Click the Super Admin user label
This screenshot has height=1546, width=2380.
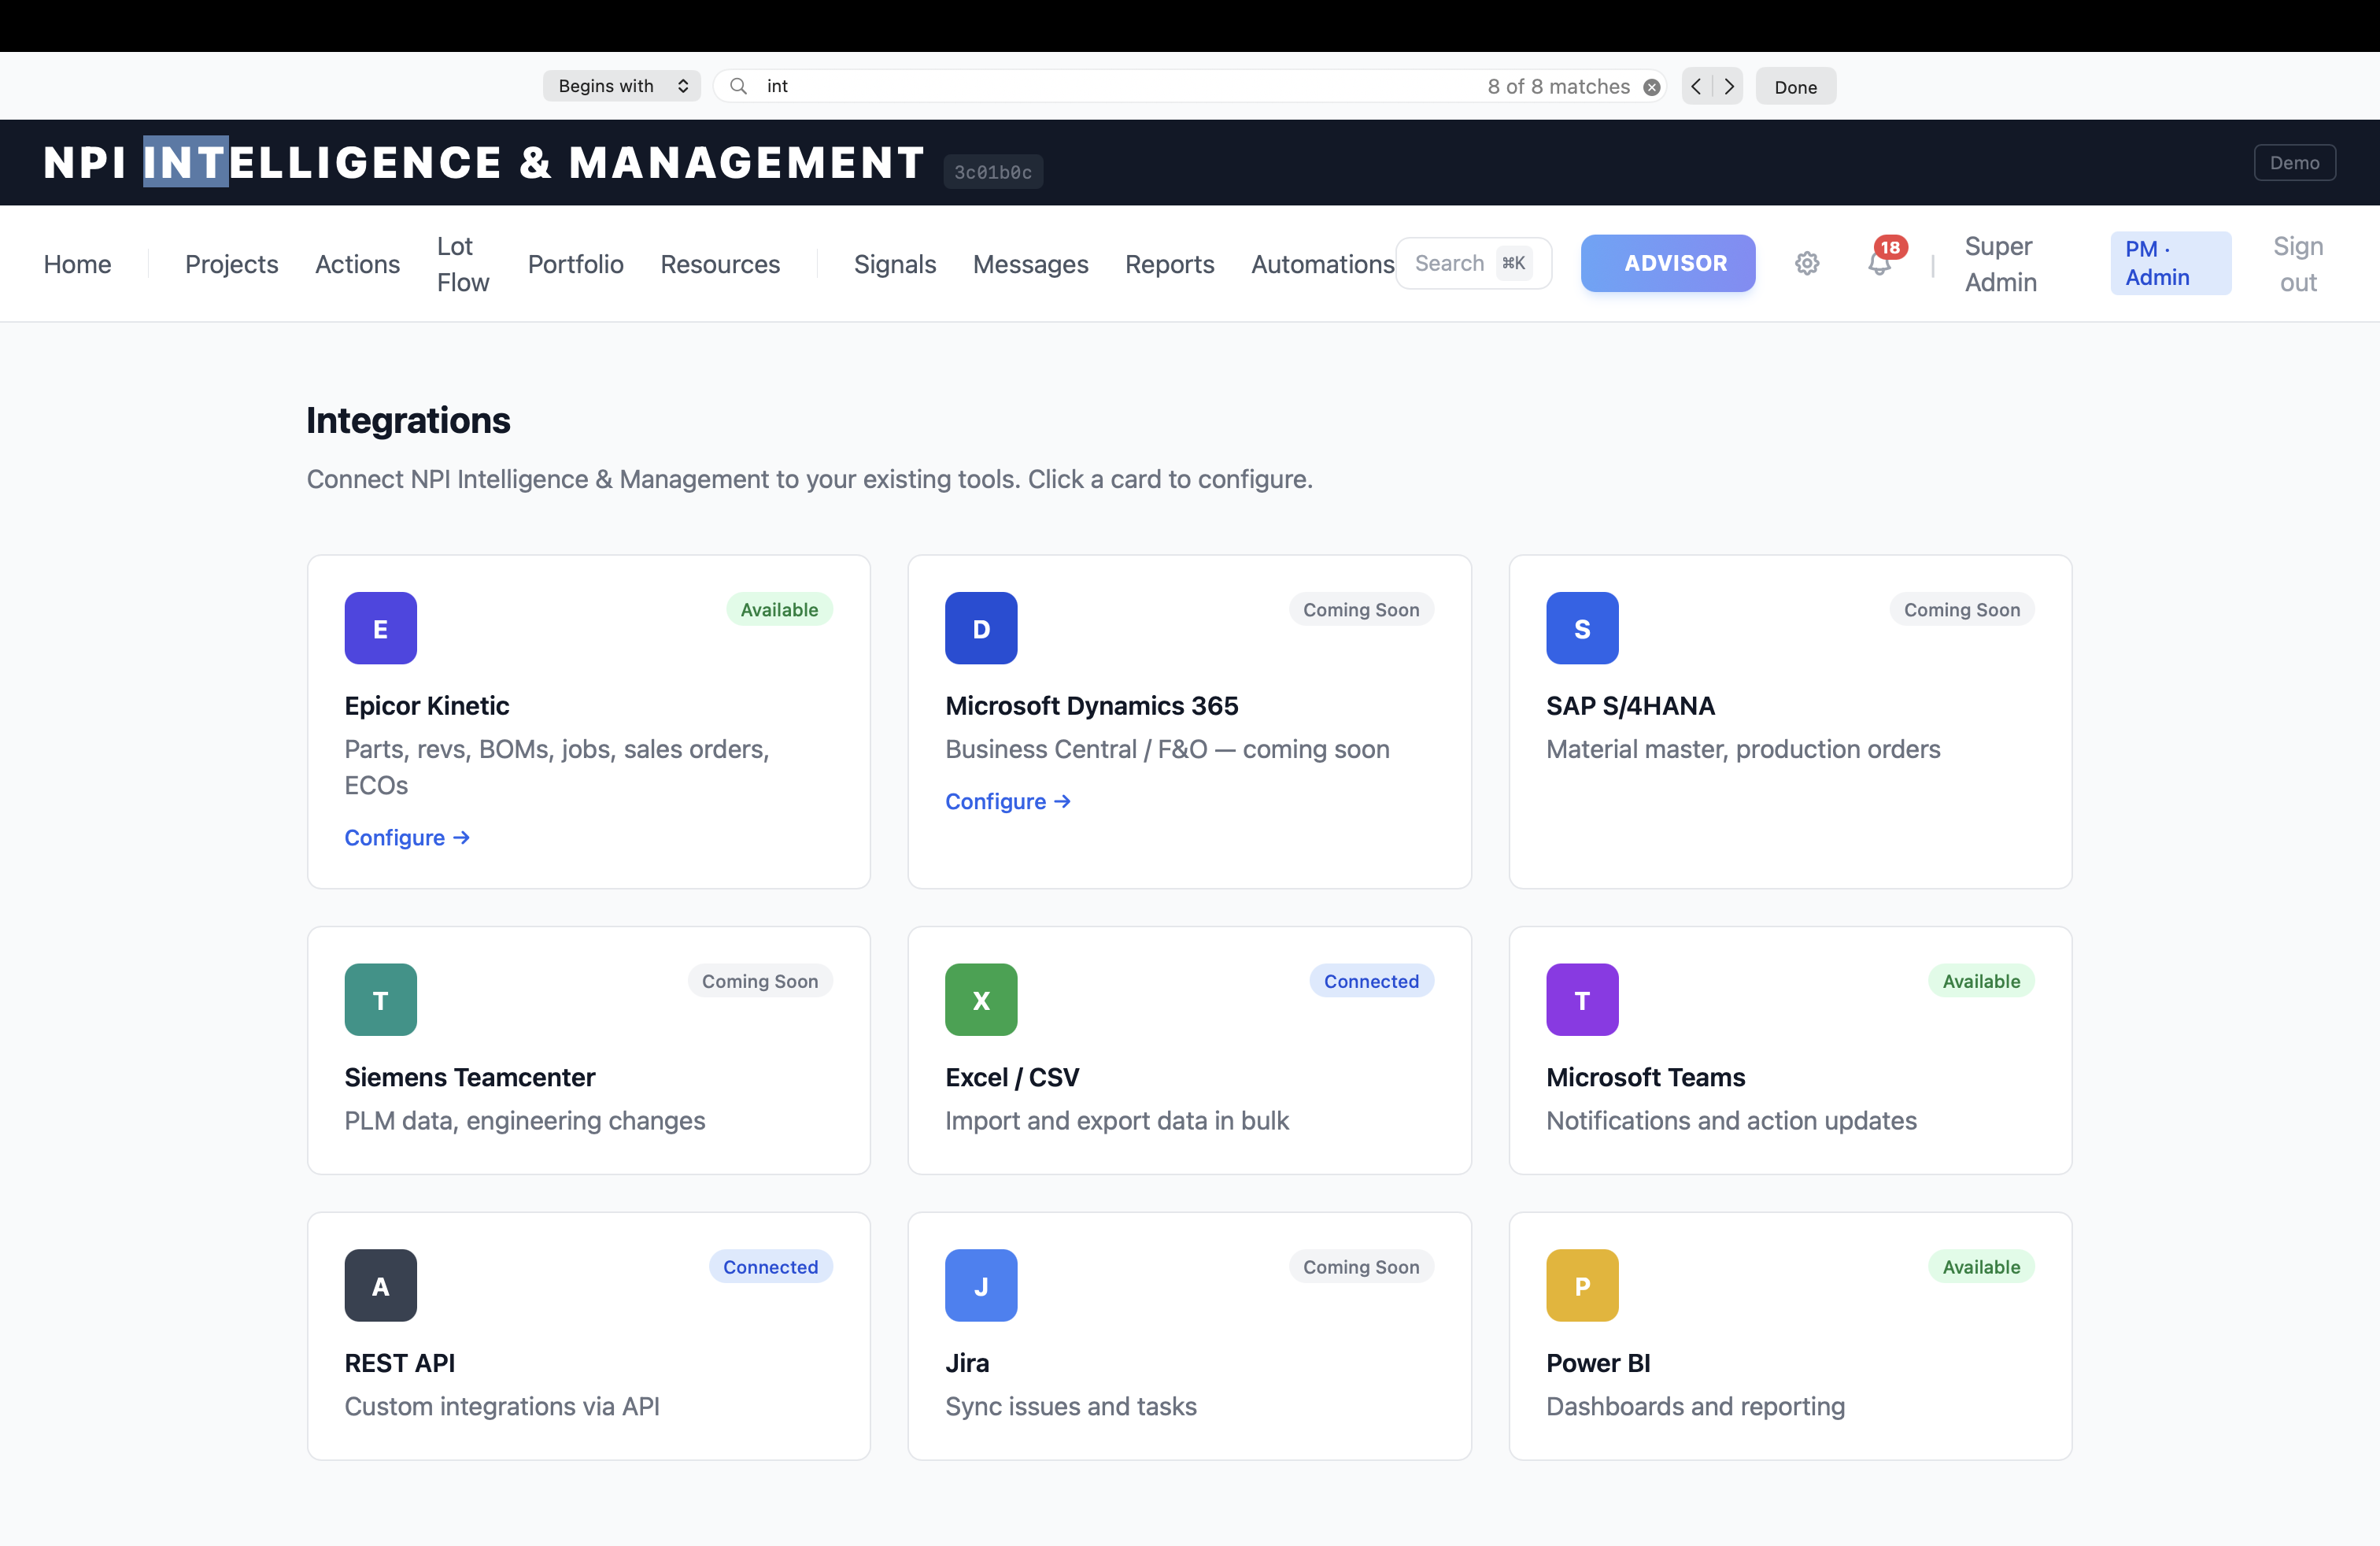click(2000, 264)
